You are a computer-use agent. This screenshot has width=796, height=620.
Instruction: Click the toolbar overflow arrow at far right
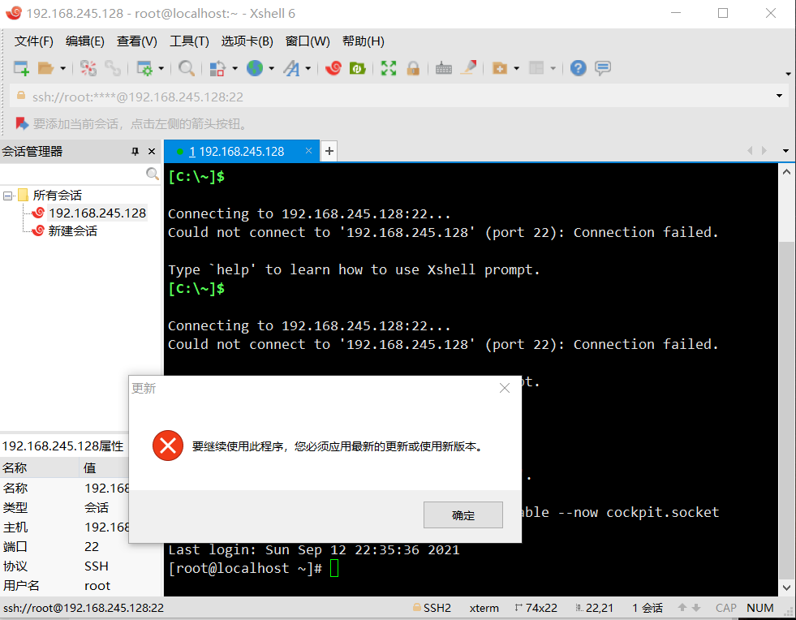pyautogui.click(x=788, y=74)
